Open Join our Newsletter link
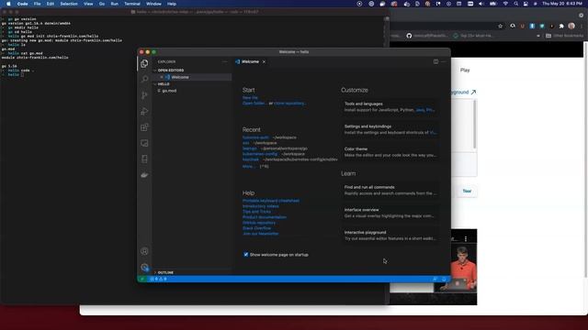This screenshot has width=588, height=330. 261,234
